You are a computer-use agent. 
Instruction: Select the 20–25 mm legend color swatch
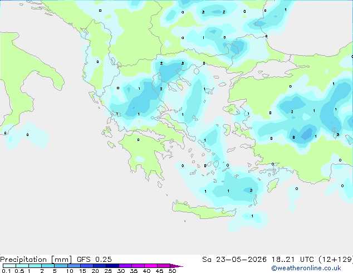point(99,266)
